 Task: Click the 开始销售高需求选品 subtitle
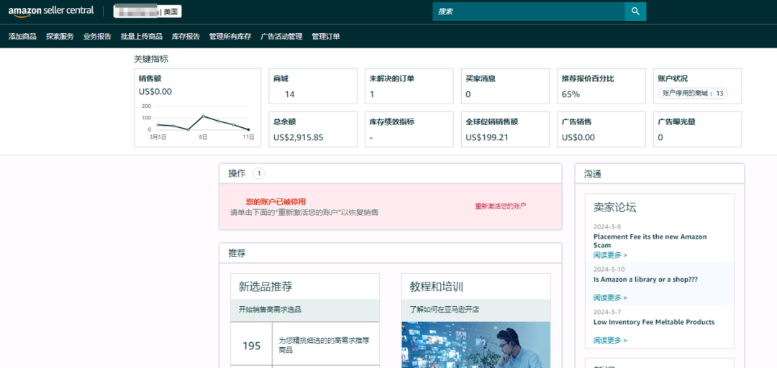click(x=270, y=310)
